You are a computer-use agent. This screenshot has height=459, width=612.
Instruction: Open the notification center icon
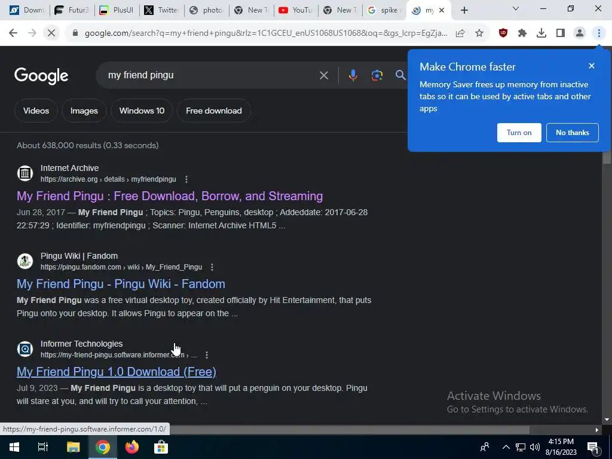coord(593,448)
